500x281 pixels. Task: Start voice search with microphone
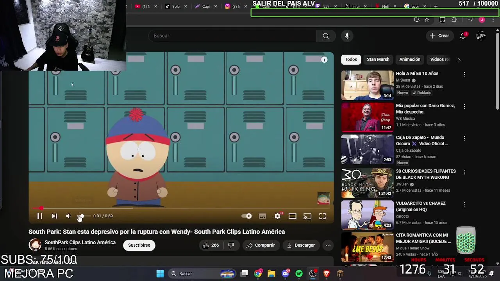pos(347,36)
